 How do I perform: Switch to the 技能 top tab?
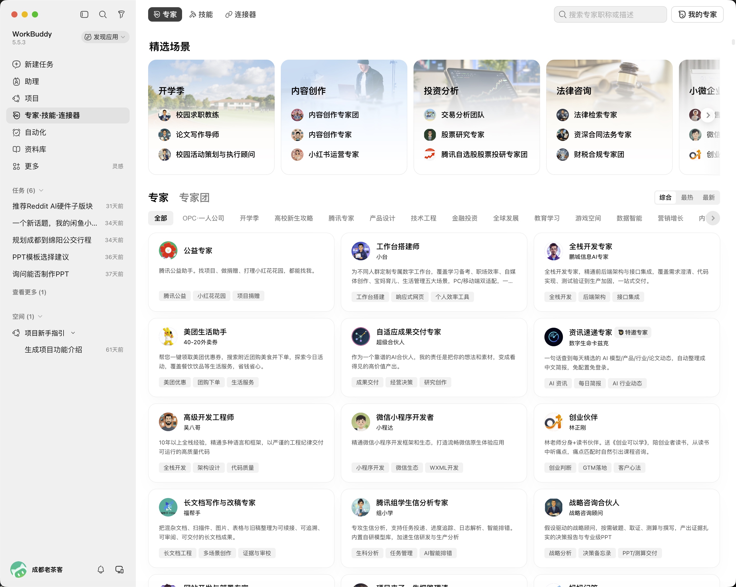[201, 14]
